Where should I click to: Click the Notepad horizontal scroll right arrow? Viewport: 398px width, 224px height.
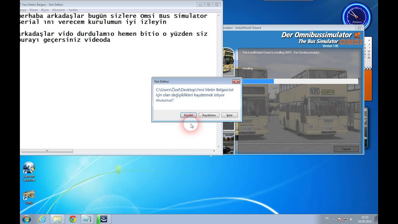[x=214, y=151]
